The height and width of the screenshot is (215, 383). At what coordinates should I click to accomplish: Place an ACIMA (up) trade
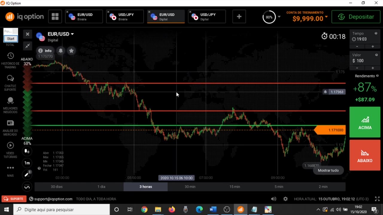point(365,122)
